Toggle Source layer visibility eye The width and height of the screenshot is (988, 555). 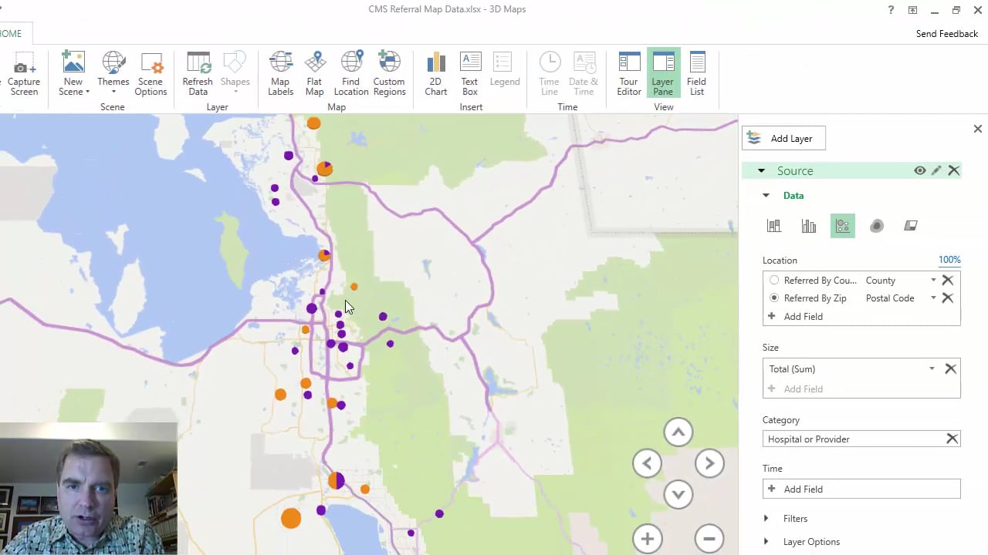click(919, 170)
